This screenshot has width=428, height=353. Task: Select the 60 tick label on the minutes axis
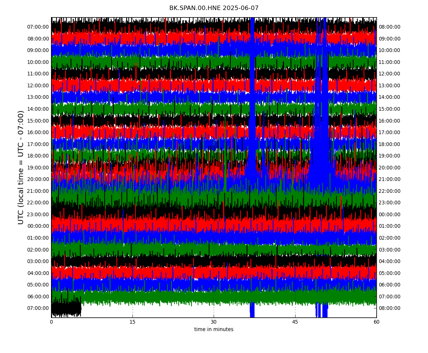(x=376, y=322)
